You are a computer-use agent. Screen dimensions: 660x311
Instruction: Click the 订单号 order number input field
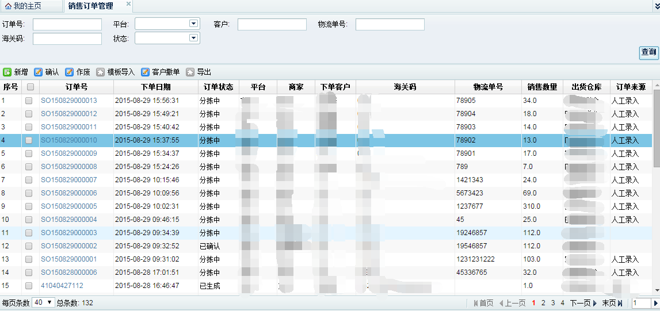(67, 25)
